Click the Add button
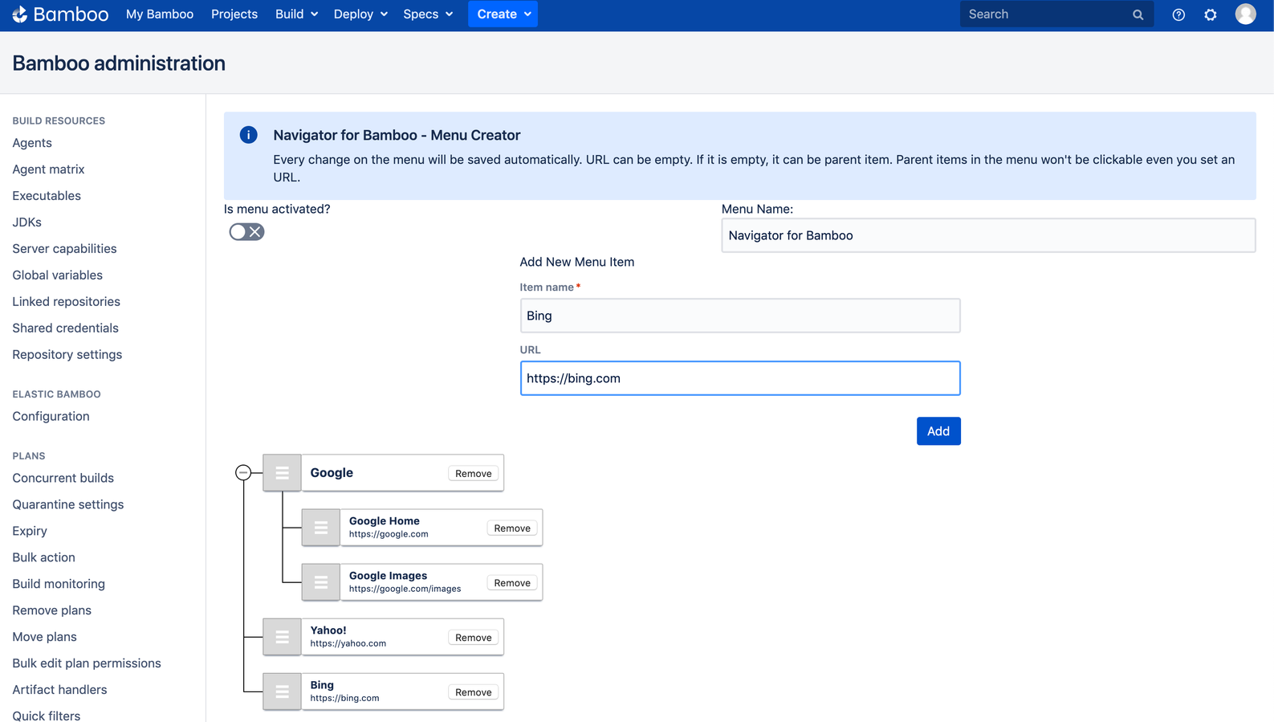 [938, 431]
